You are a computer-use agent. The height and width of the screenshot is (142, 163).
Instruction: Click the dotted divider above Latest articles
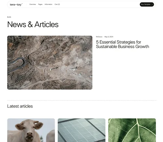(82, 101)
